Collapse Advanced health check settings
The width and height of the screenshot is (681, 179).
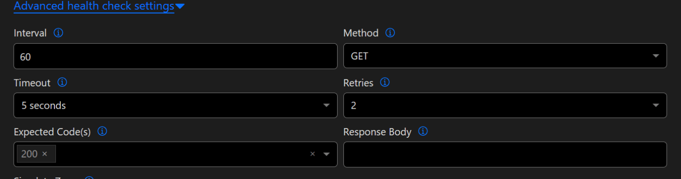[x=179, y=7]
